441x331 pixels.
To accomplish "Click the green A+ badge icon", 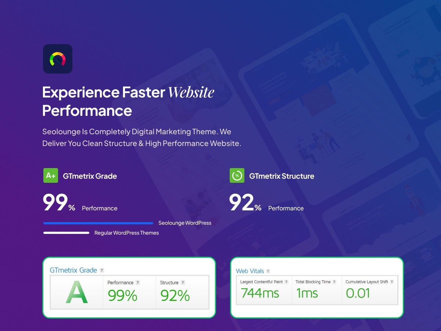I will tap(51, 175).
